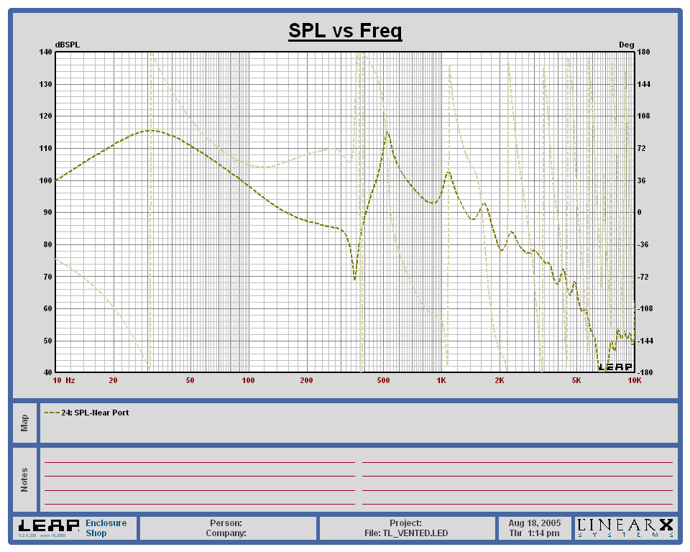Click the '60' dBSPL axis value
Viewport: 690px width, 552px height.
47,308
